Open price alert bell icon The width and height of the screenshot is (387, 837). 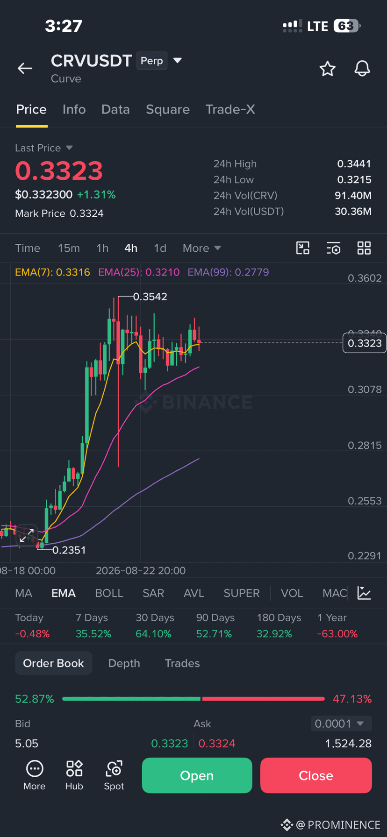pos(362,69)
